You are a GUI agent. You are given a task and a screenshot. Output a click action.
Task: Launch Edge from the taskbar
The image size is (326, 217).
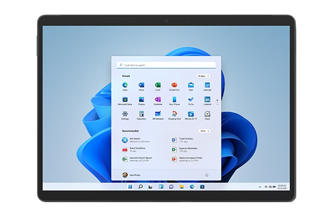192,186
